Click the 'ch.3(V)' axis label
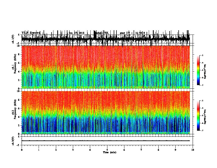 tap(13, 141)
